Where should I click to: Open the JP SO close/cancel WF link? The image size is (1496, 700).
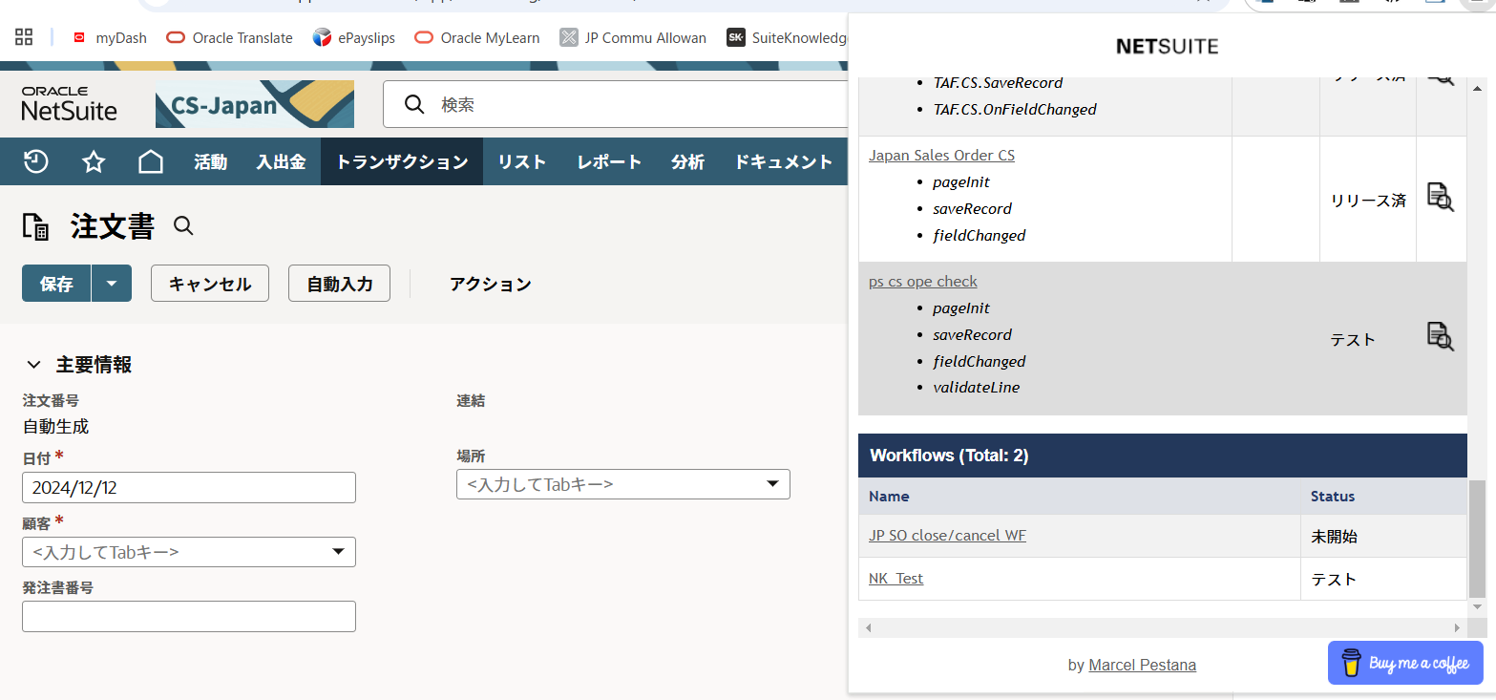pyautogui.click(x=947, y=535)
